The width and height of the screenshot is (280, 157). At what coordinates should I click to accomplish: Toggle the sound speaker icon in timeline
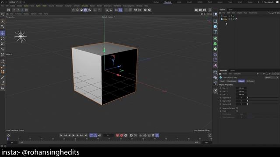pos(100,136)
